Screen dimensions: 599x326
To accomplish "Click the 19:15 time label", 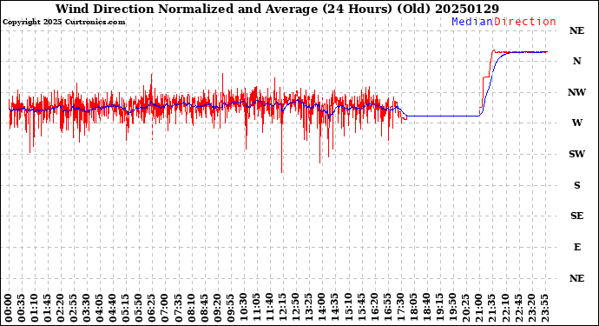I will 439,309.
